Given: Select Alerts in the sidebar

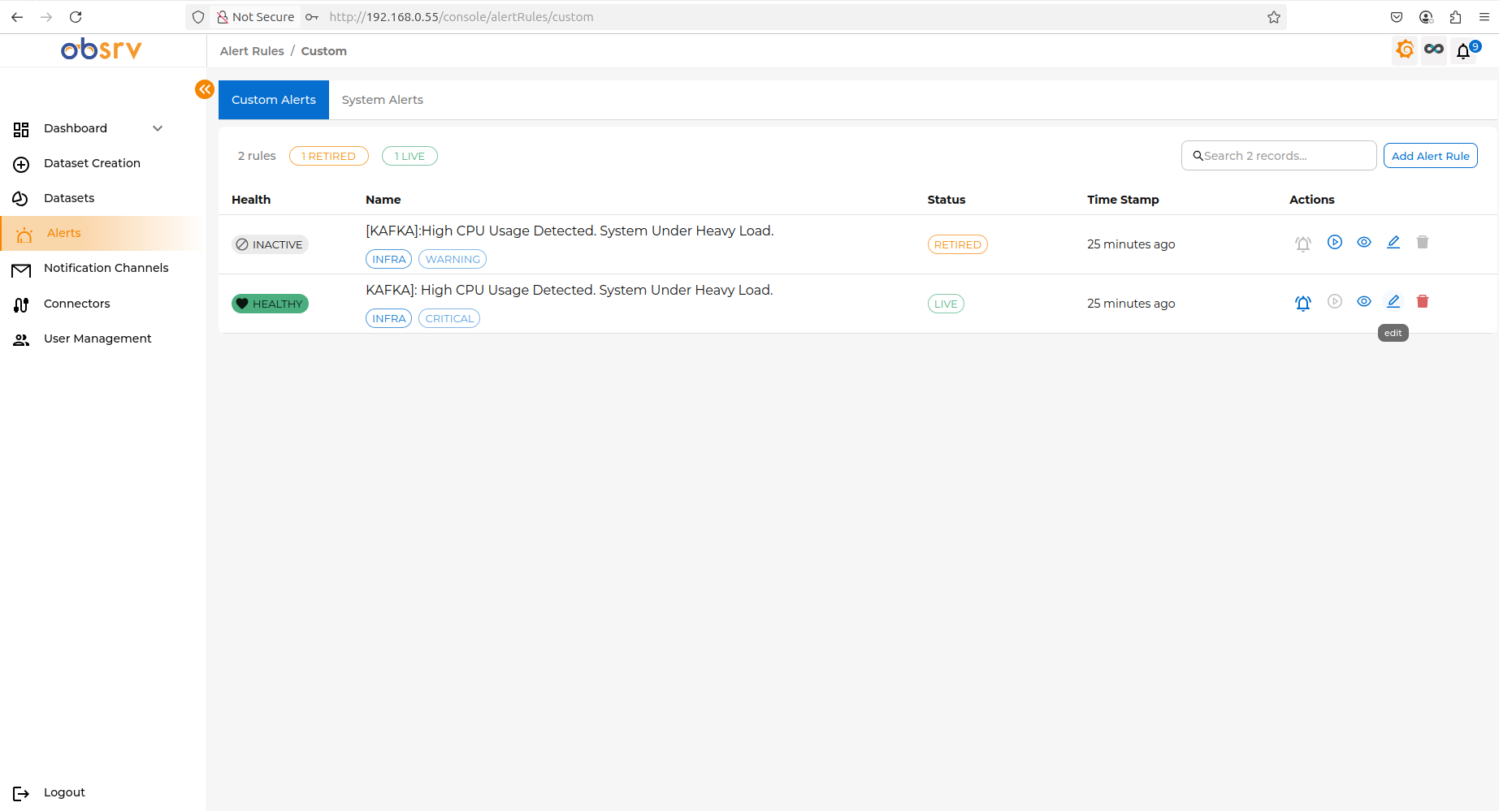Looking at the screenshot, I should tap(64, 233).
